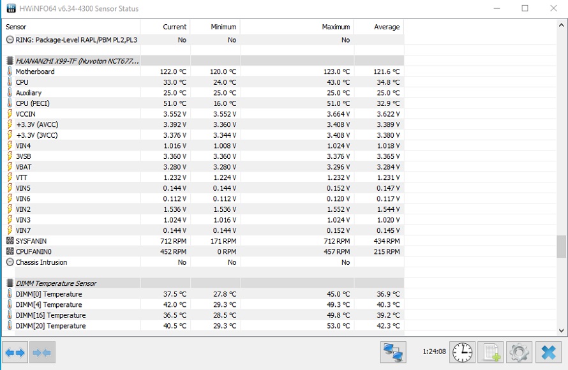This screenshot has width=568, height=370.
Task: Click CPU row label text
Action: (22, 82)
